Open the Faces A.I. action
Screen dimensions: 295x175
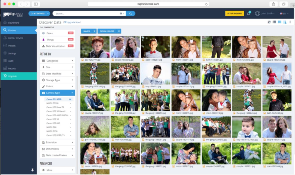click(57, 33)
